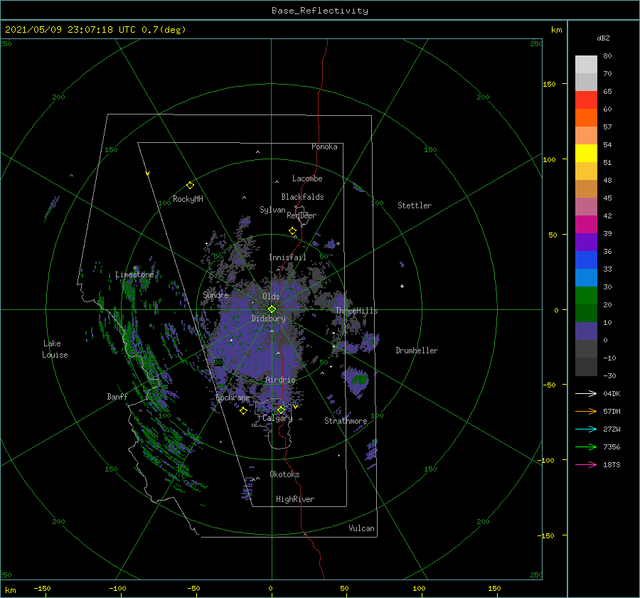Image resolution: width=640 pixels, height=598 pixels.
Task: Click the yellow diamond marker right of Cochrane
Action: coord(243,410)
